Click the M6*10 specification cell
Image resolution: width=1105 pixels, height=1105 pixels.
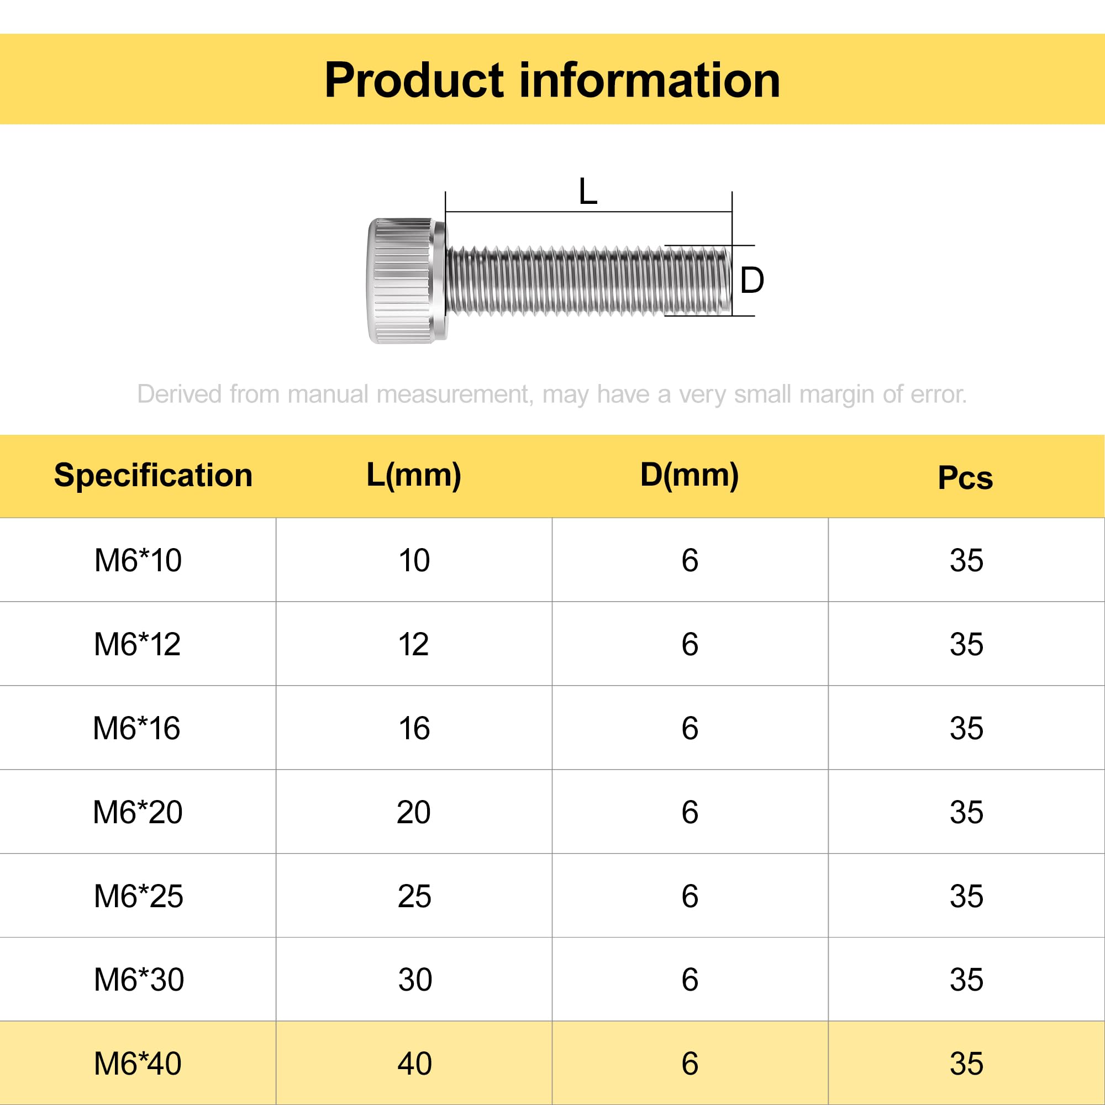(x=138, y=560)
